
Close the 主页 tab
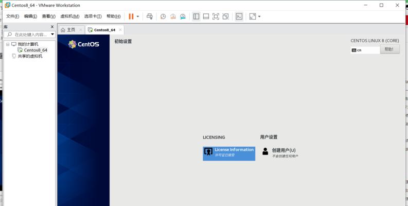(80, 30)
